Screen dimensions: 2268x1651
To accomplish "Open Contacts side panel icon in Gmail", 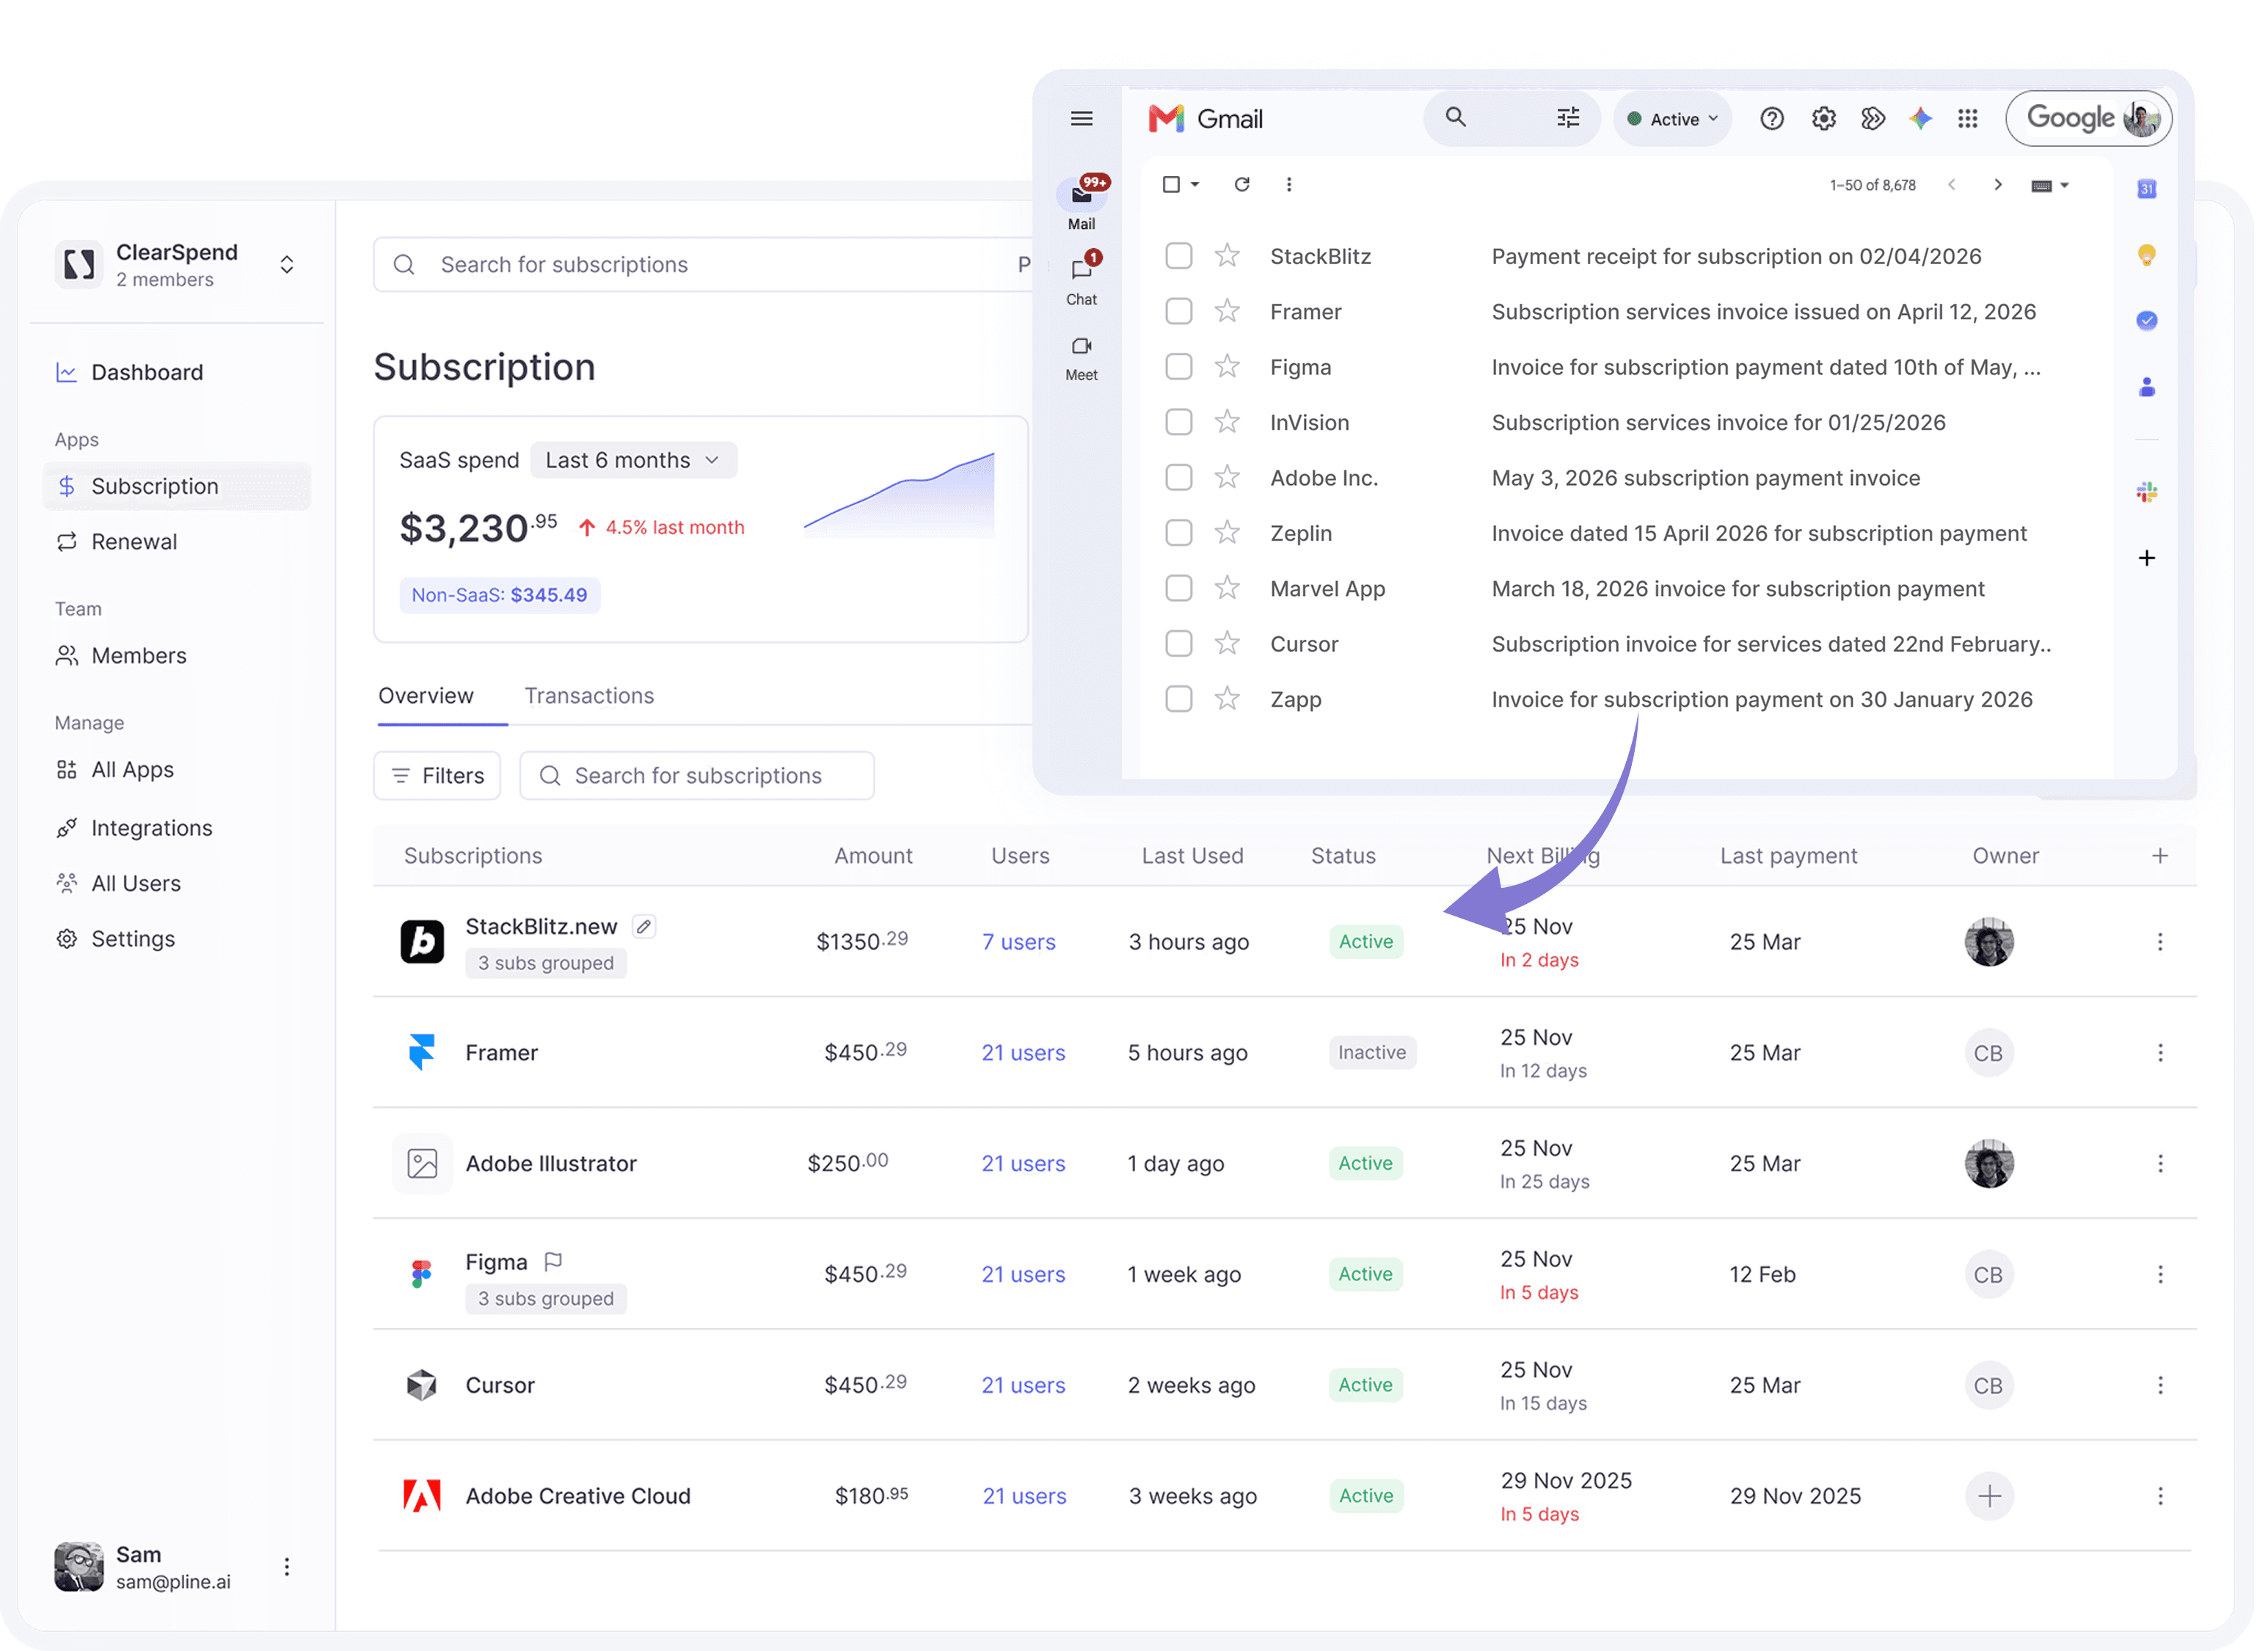I will pos(2146,387).
